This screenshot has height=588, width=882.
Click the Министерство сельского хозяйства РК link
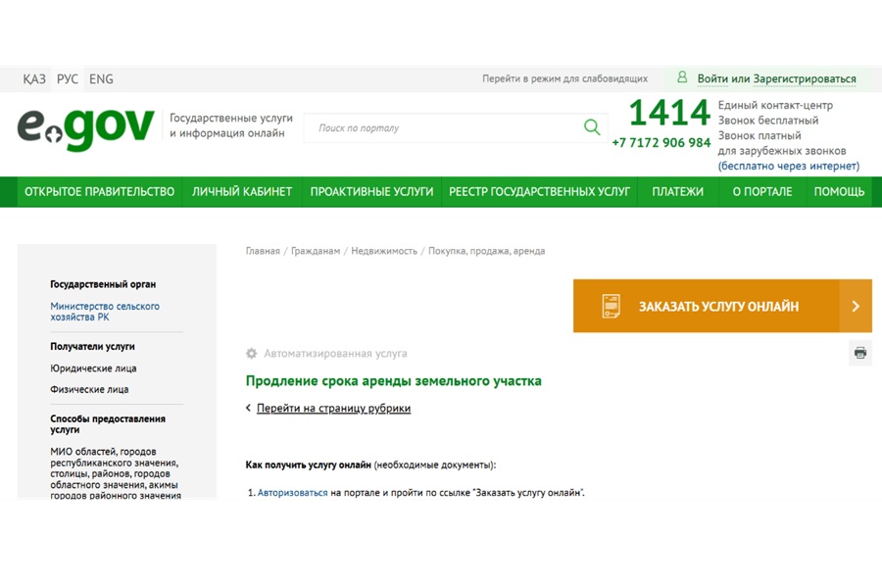(105, 312)
